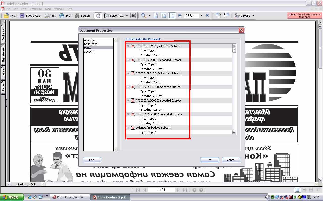Collapse the TTE1BBE5E0O00 font entry
Viewport: 323px width, 201px height.
point(128,46)
